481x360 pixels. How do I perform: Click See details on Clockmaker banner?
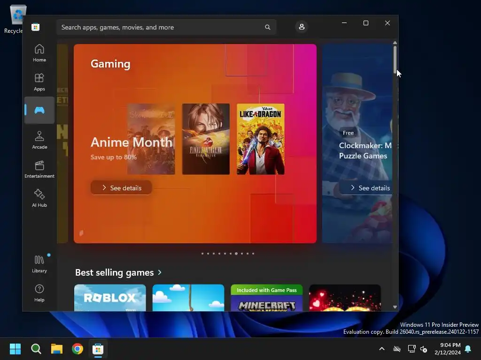tap(365, 187)
